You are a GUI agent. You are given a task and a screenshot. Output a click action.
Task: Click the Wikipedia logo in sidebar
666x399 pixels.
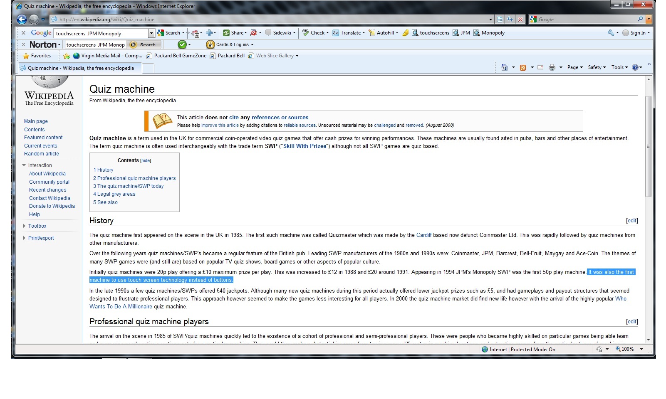pyautogui.click(x=49, y=91)
